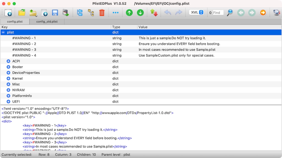The image size is (282, 158).
Task: Click the Type column header
Action: 124,27
